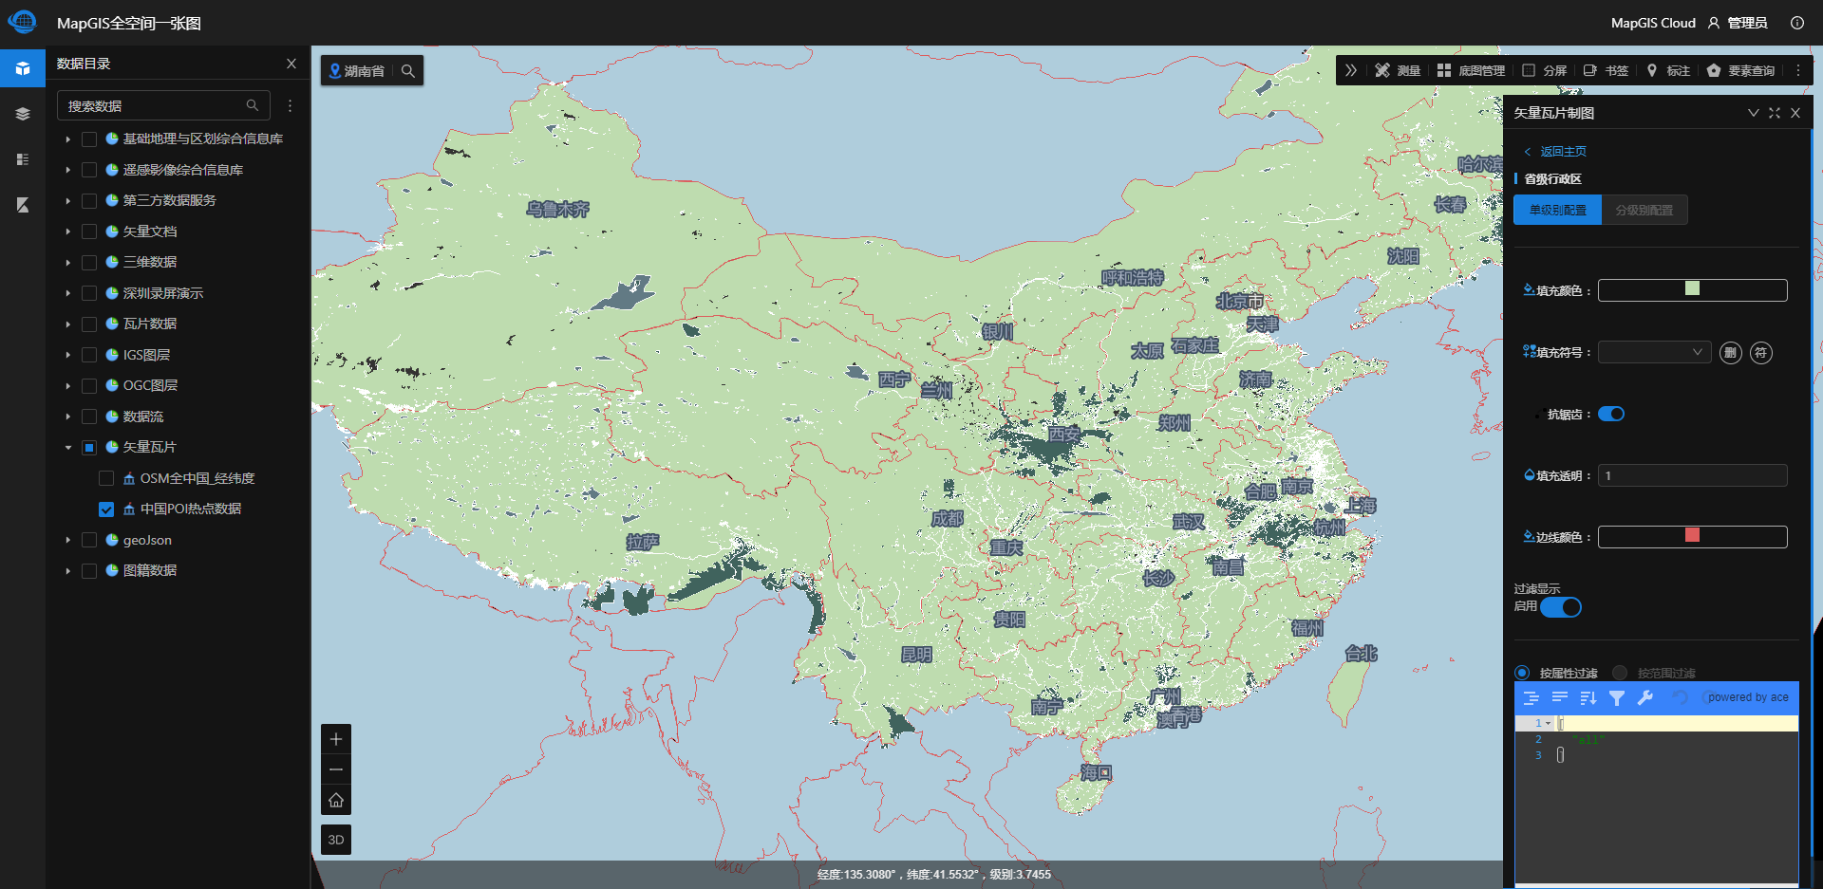Click the location search magnifier next to 湖南省

point(408,70)
